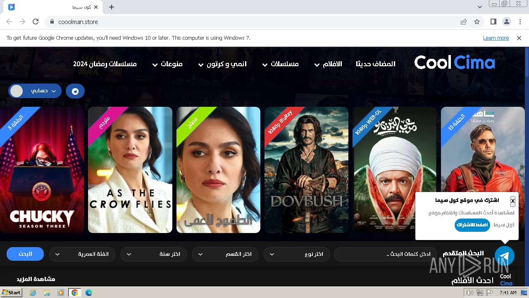Click the Telegram icon beside the account button

click(75, 91)
